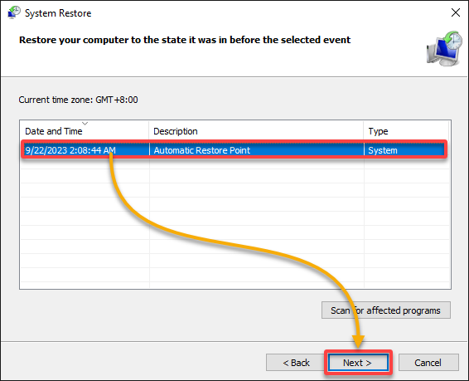Screen dimensions: 469x381
Task: Click the Automatic Restore Point description cell
Action: tap(202, 150)
